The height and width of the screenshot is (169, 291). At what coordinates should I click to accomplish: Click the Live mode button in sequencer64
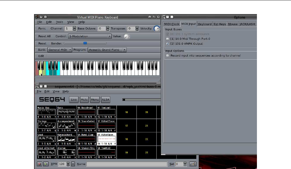pyautogui.click(x=74, y=100)
